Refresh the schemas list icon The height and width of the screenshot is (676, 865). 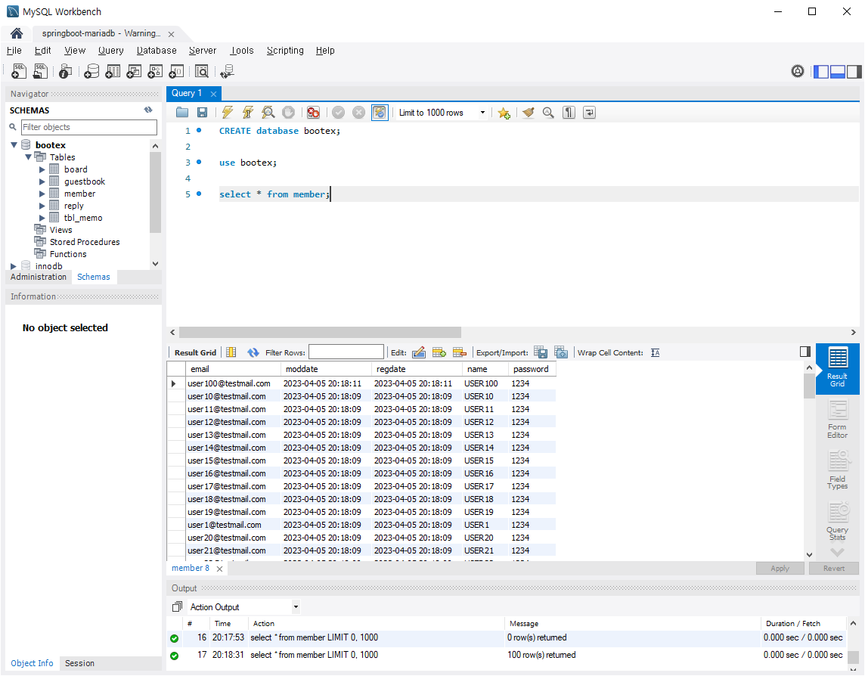[148, 110]
